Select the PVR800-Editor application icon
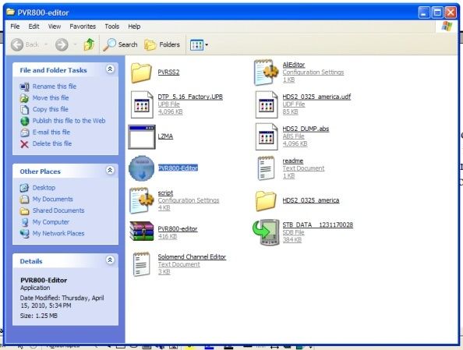This screenshot has height=350, width=463. [x=142, y=168]
